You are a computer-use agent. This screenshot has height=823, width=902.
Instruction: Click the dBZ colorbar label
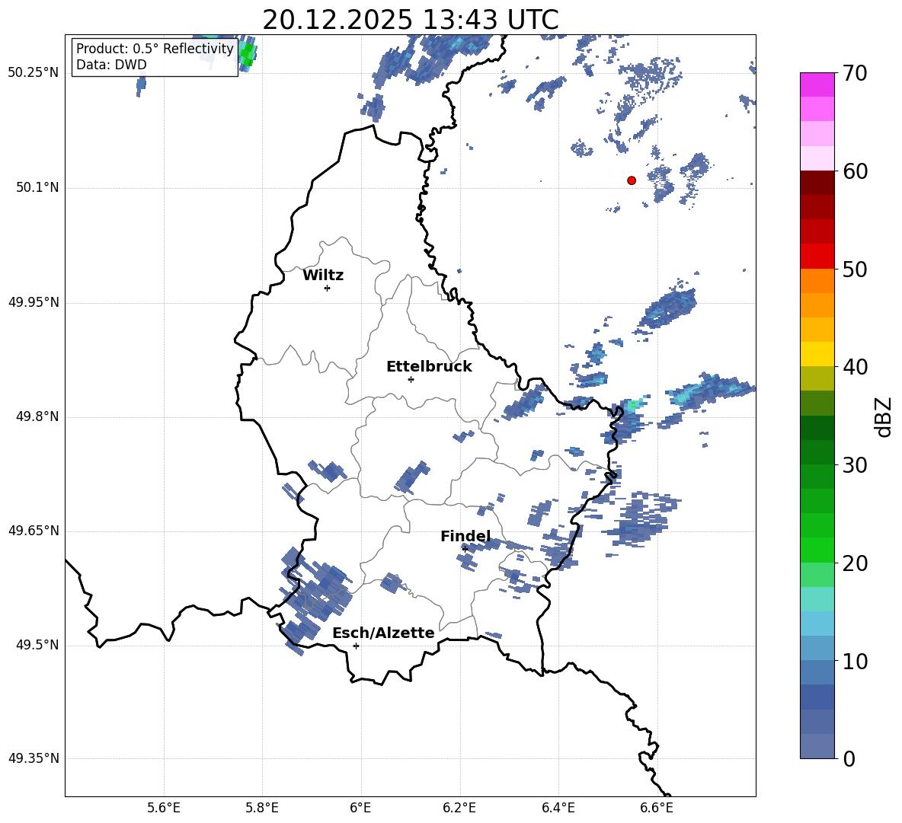click(883, 416)
